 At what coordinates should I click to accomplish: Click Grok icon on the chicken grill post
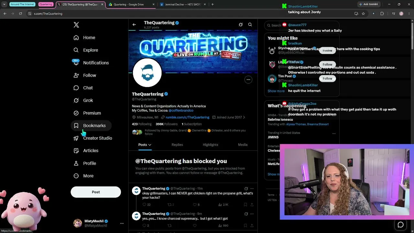pos(246,189)
